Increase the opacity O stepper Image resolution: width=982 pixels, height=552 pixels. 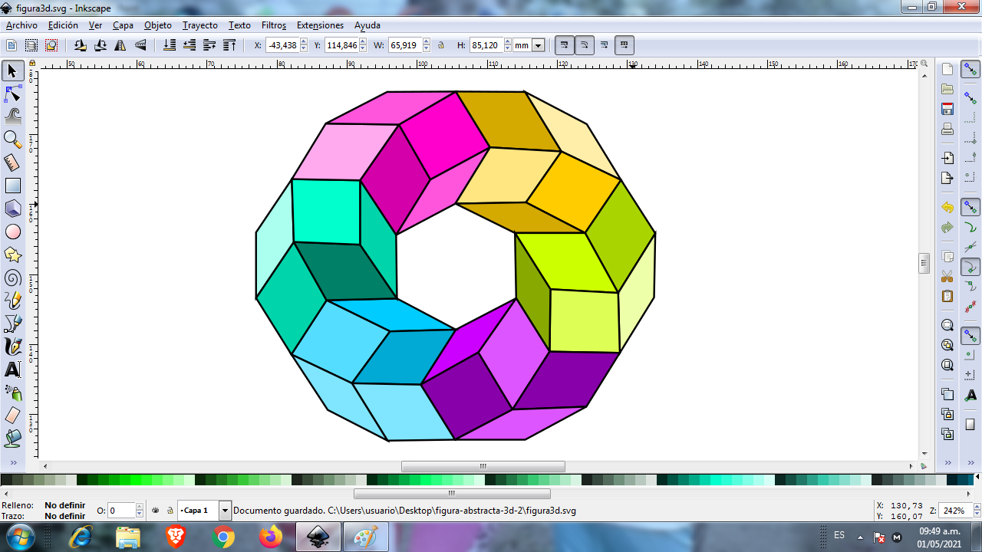140,507
